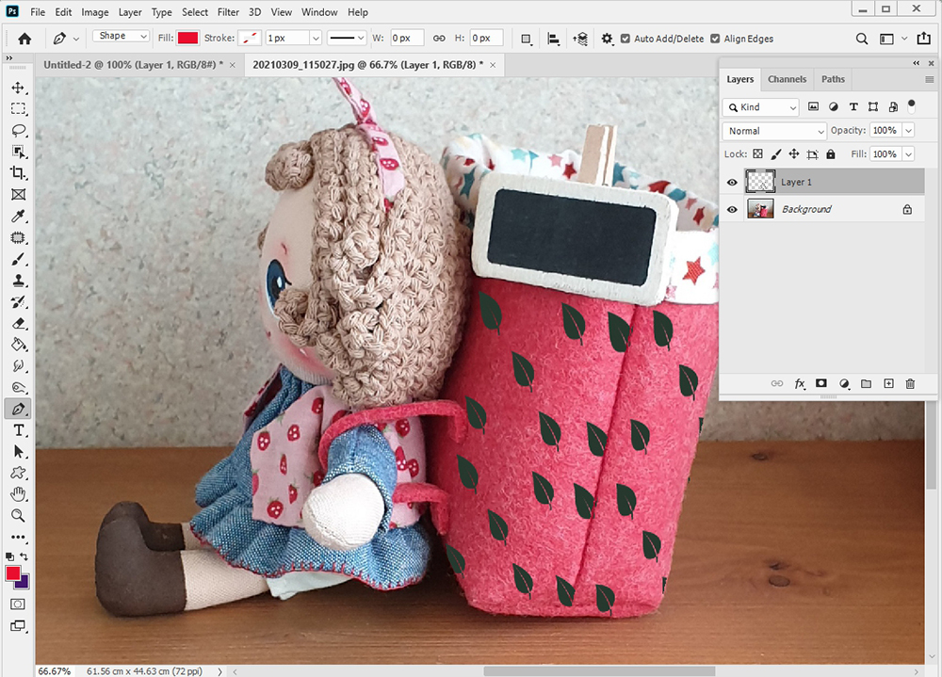Select the Pen tool in toolbox
The height and width of the screenshot is (677, 942).
tap(18, 409)
